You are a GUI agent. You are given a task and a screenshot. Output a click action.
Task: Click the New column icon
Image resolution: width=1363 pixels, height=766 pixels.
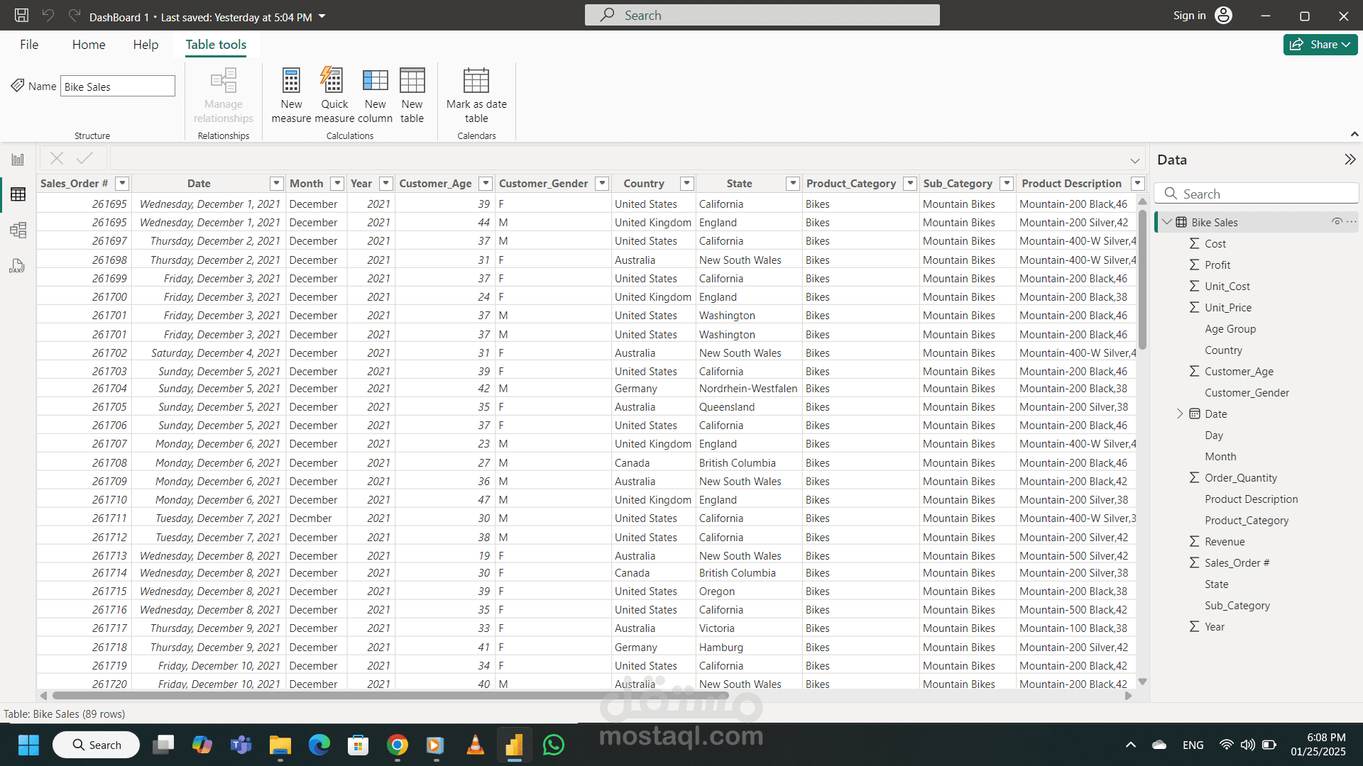coord(375,81)
